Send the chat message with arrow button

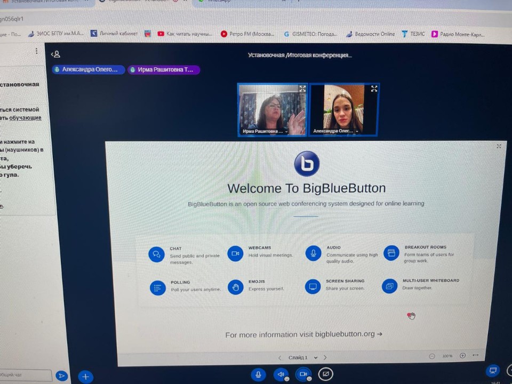pos(62,376)
